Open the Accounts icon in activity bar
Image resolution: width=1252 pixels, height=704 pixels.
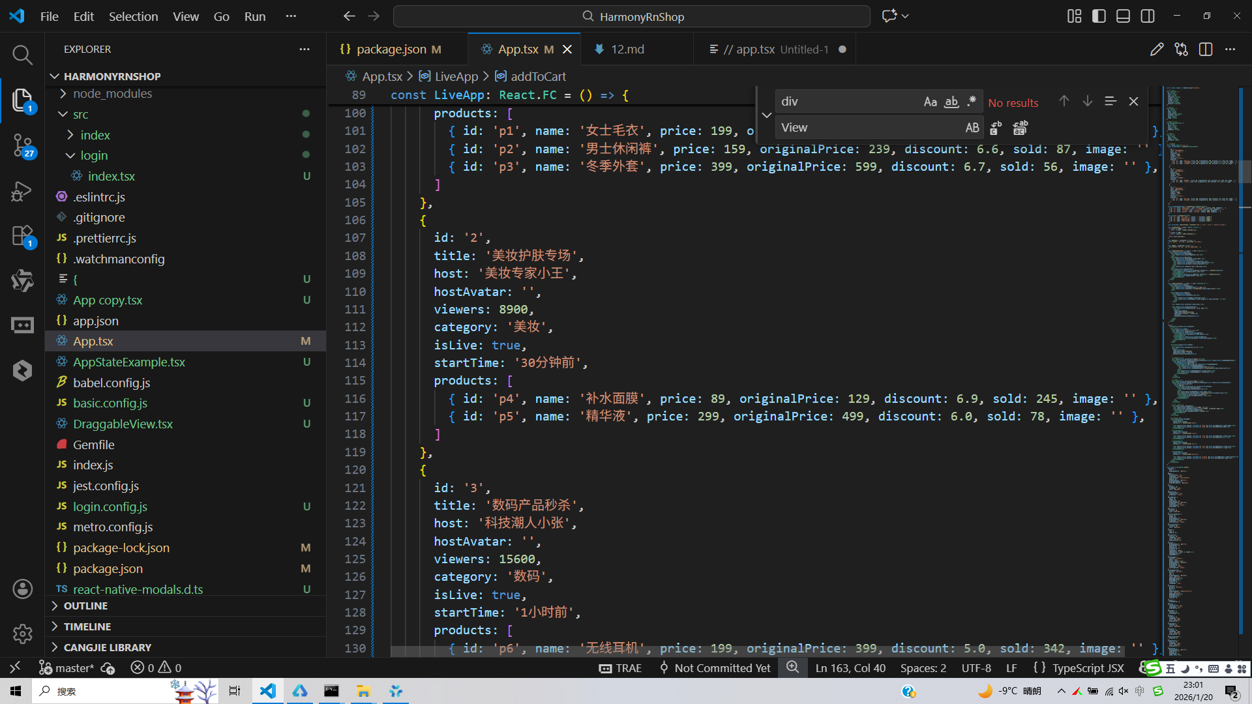click(22, 589)
